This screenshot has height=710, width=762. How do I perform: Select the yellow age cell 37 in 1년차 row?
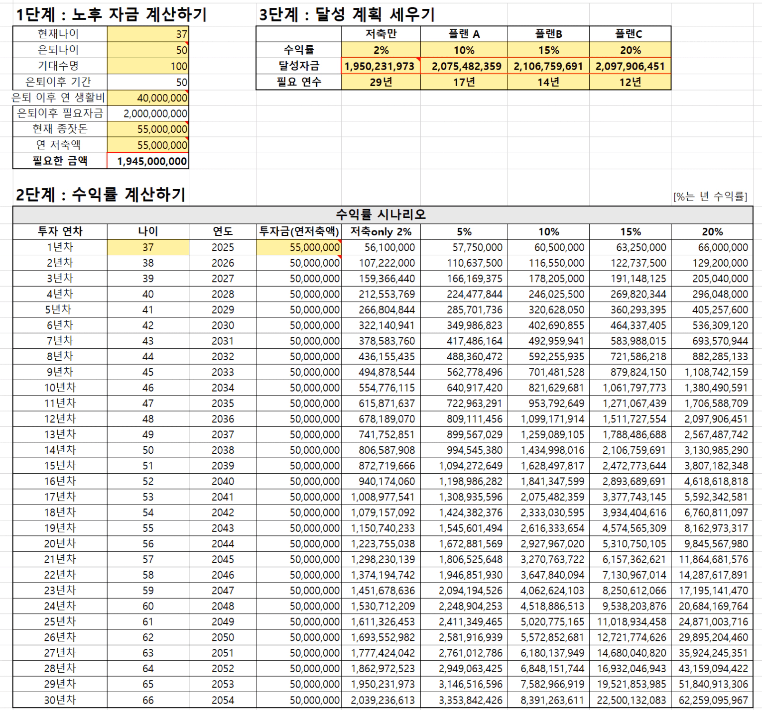coord(148,247)
